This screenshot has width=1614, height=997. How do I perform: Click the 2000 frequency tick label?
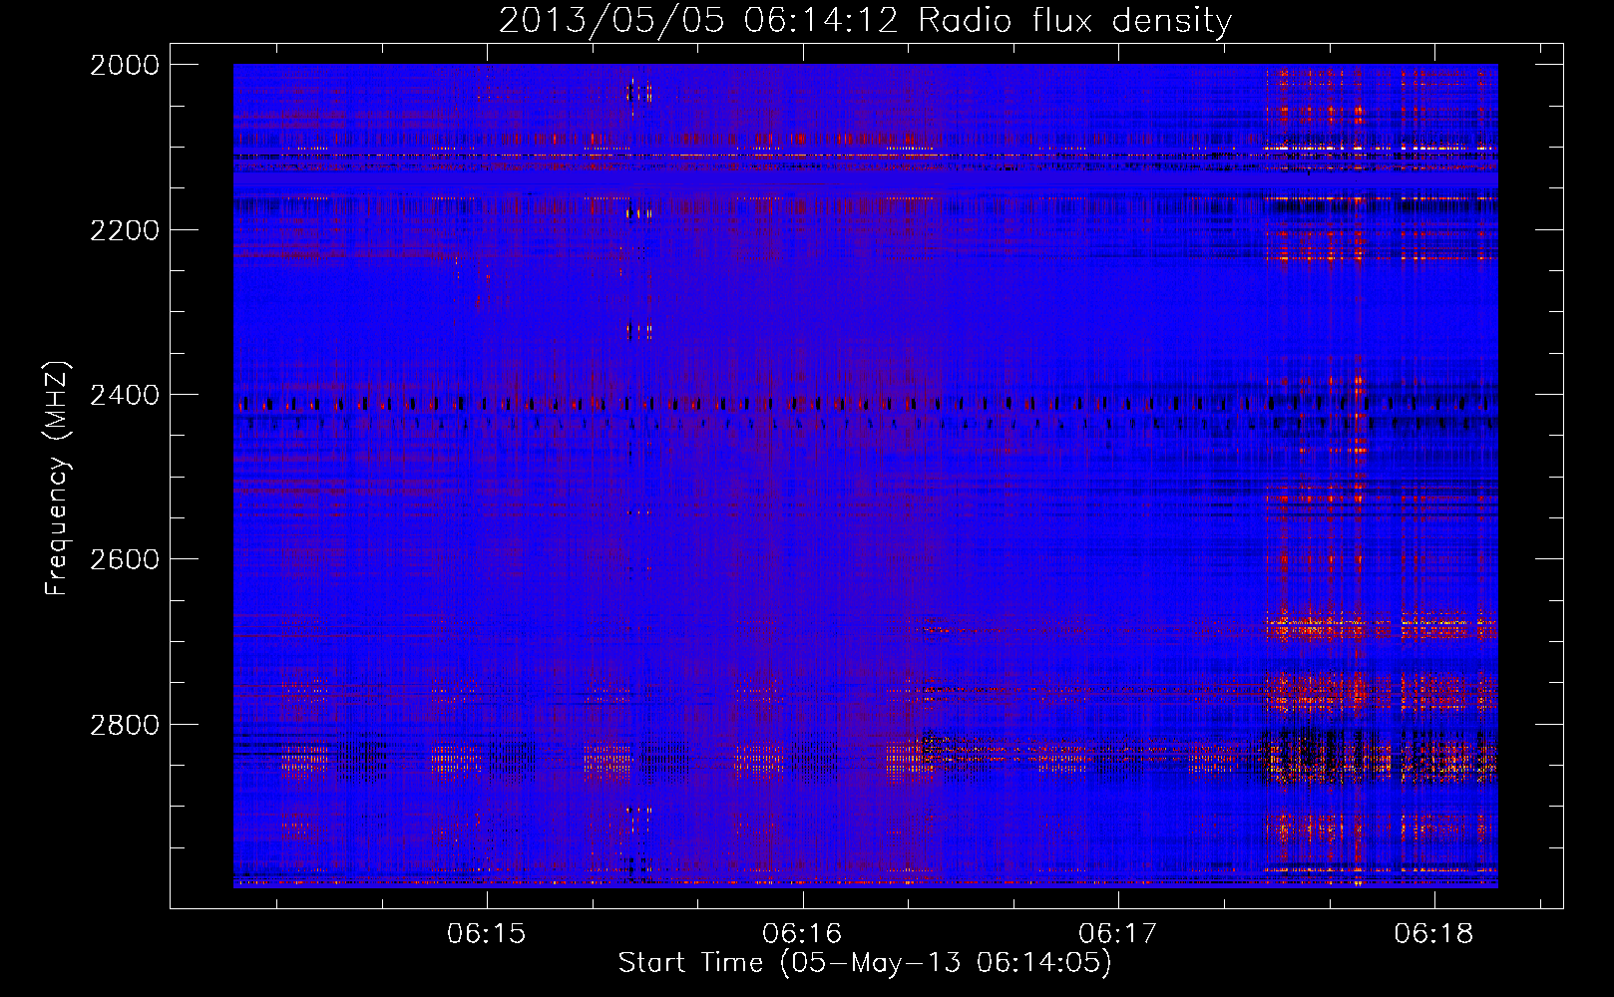point(125,65)
